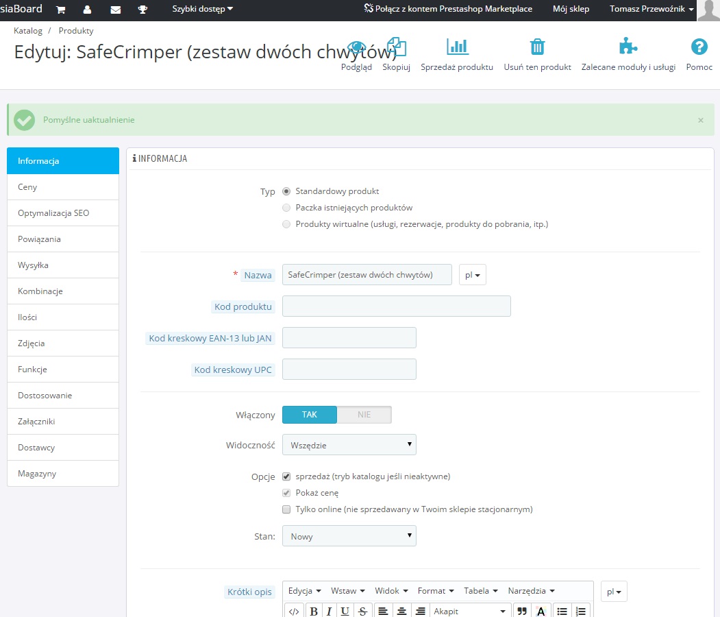Toggle the sprzedaż checkbox
The height and width of the screenshot is (617, 720).
click(x=286, y=476)
